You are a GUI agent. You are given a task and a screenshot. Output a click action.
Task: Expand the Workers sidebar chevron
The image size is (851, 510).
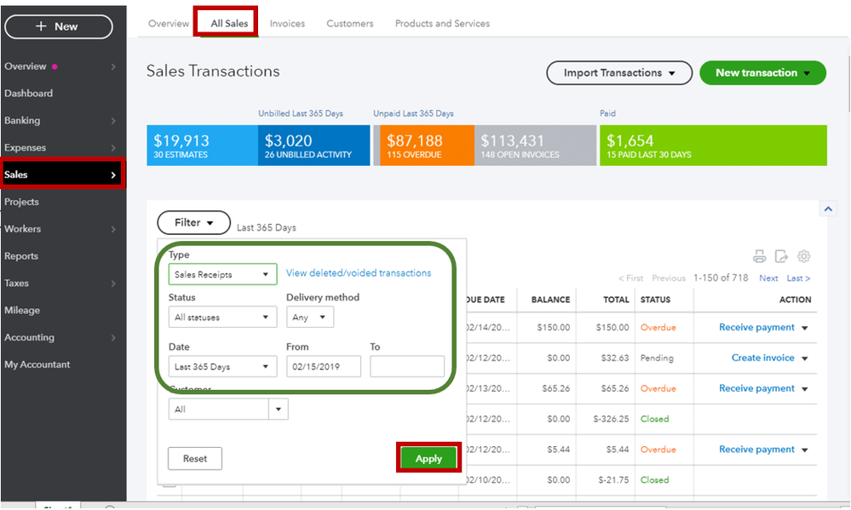tap(113, 229)
